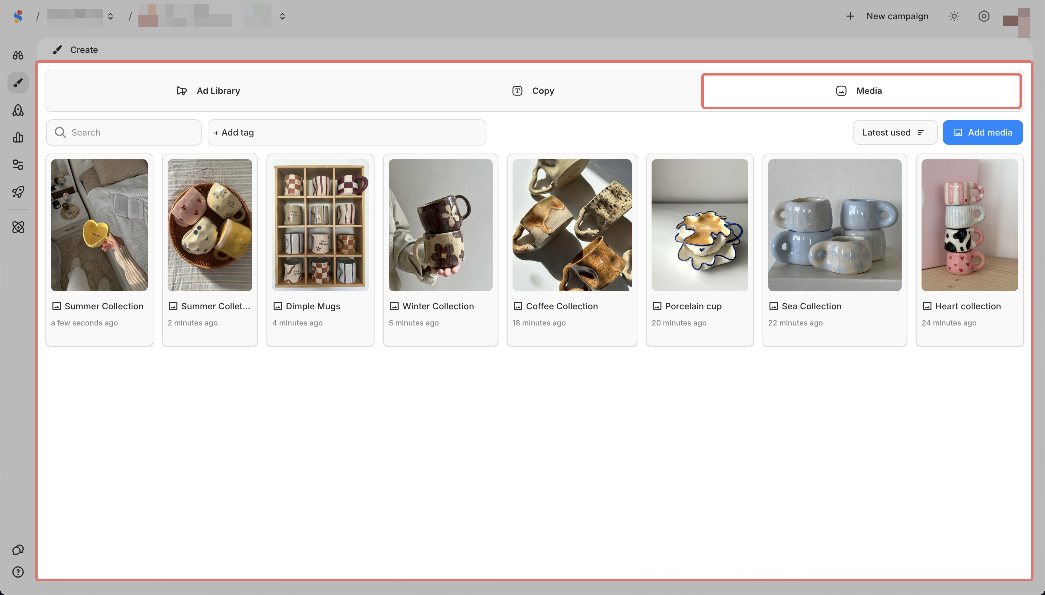Click the Add media button

(x=982, y=132)
